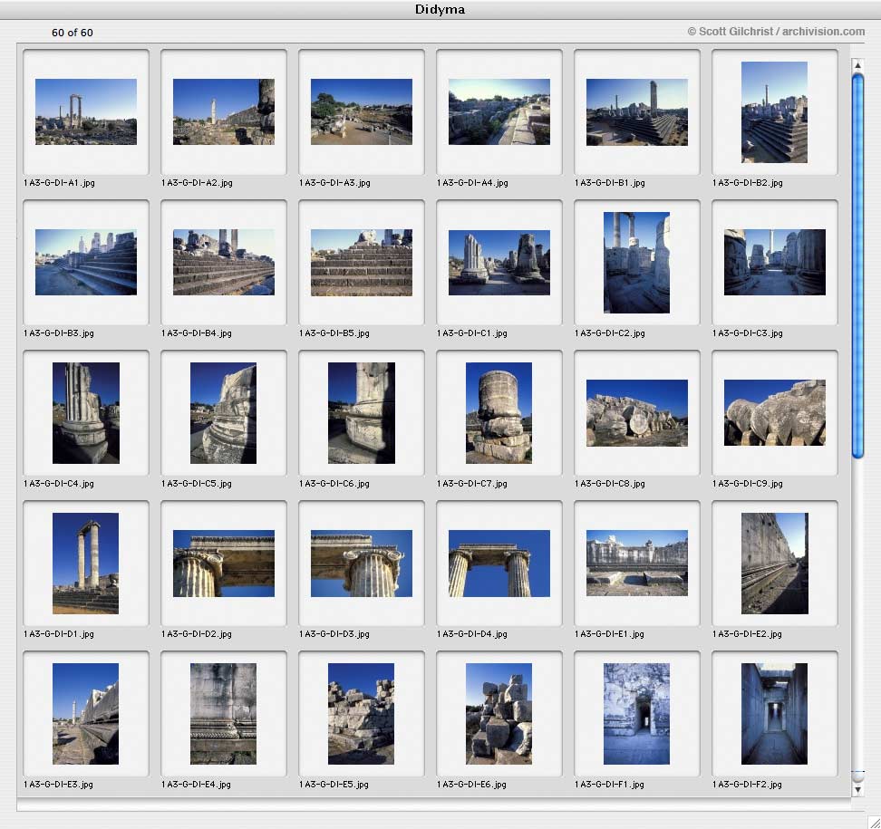Select thumbnail 1A3-G-DI-A1.jpg
This screenshot has height=829, width=881.
click(86, 111)
